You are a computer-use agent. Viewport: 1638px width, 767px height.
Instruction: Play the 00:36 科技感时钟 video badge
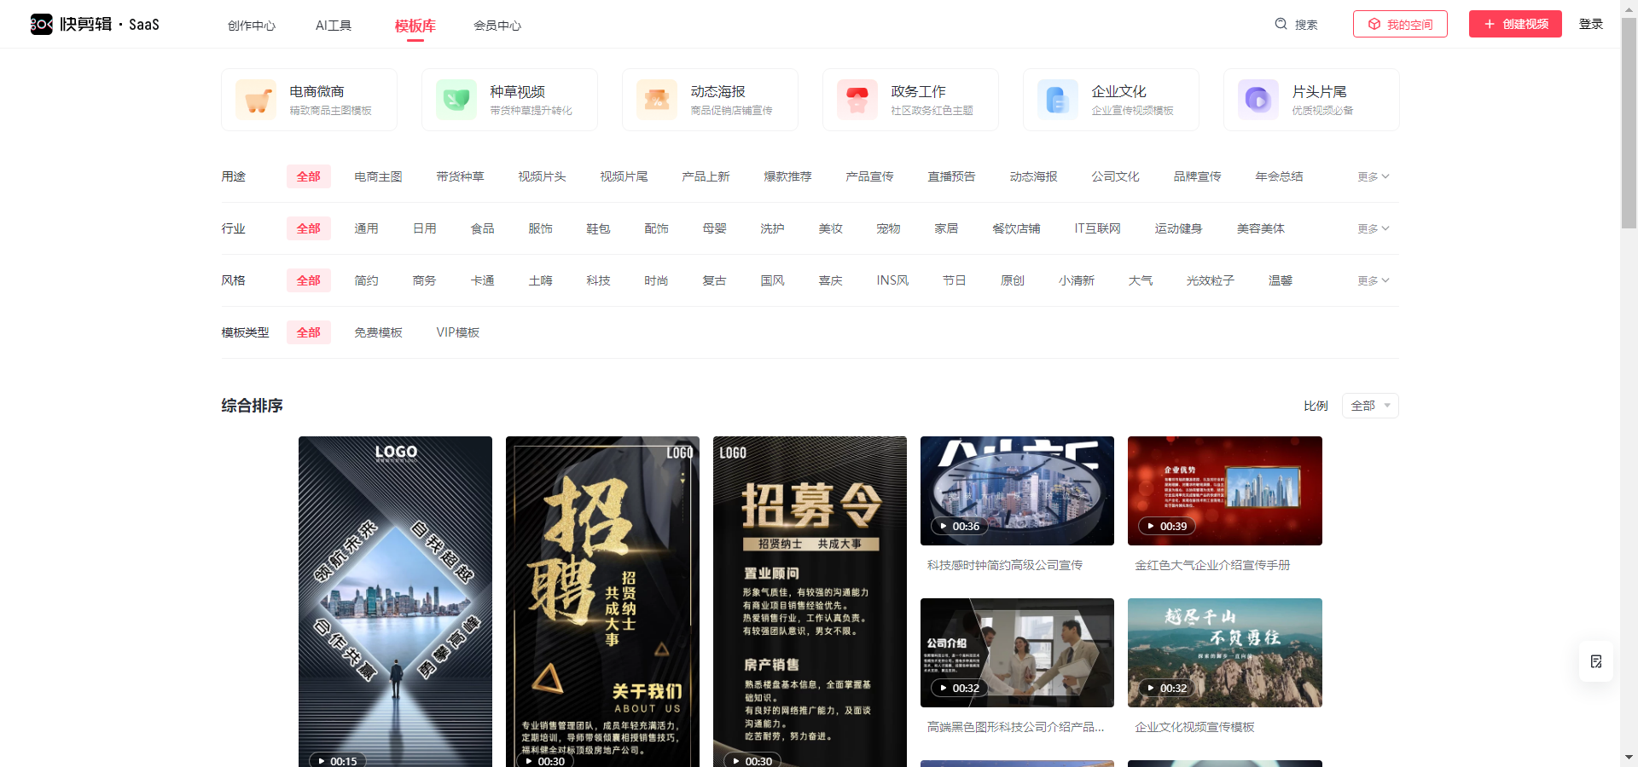point(959,526)
